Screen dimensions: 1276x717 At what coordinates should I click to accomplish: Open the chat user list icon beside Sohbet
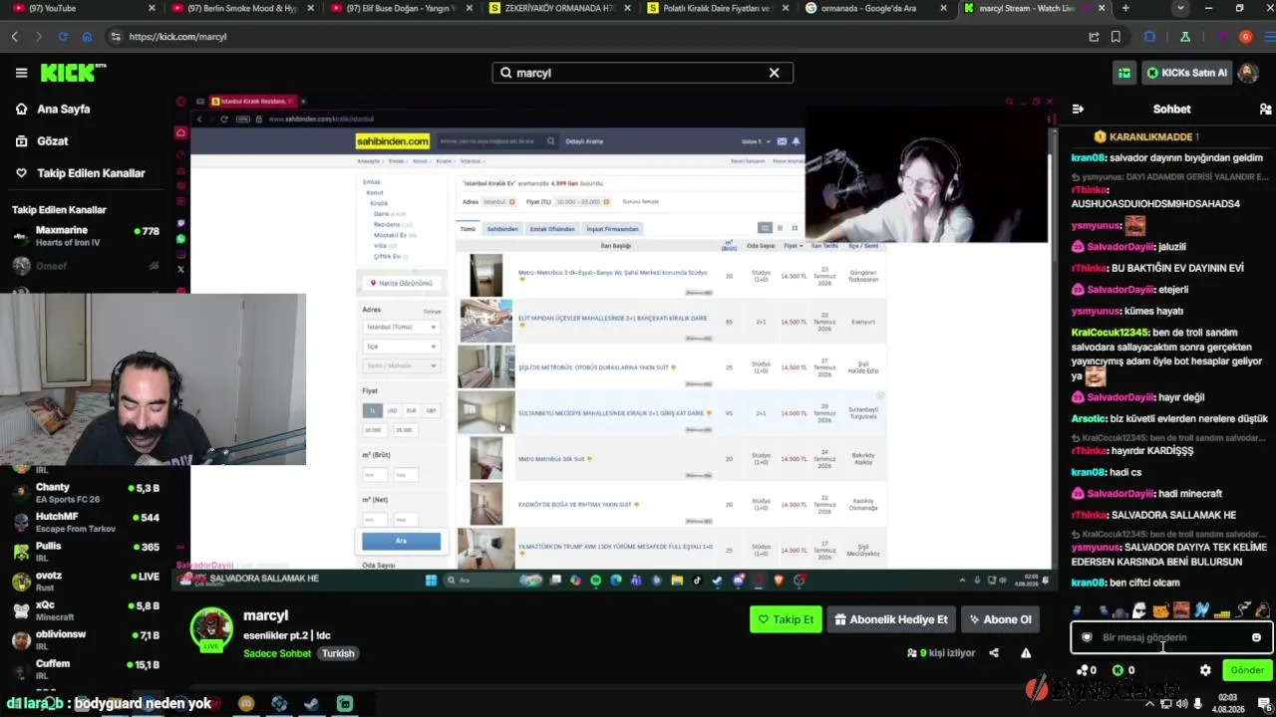(x=1265, y=109)
